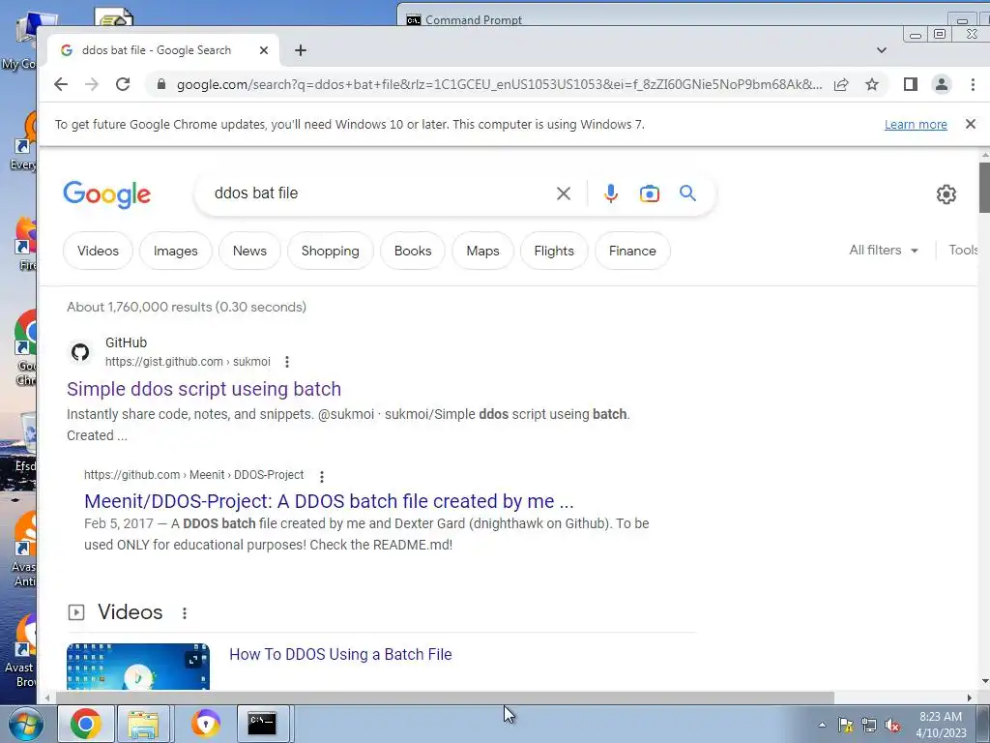Screen dimensions: 990x743
Task: Click Chrome icon in taskbar
Action: click(86, 724)
